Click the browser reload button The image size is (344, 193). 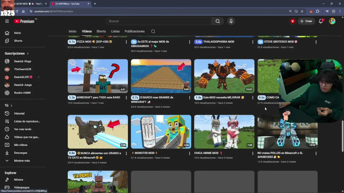(17, 11)
